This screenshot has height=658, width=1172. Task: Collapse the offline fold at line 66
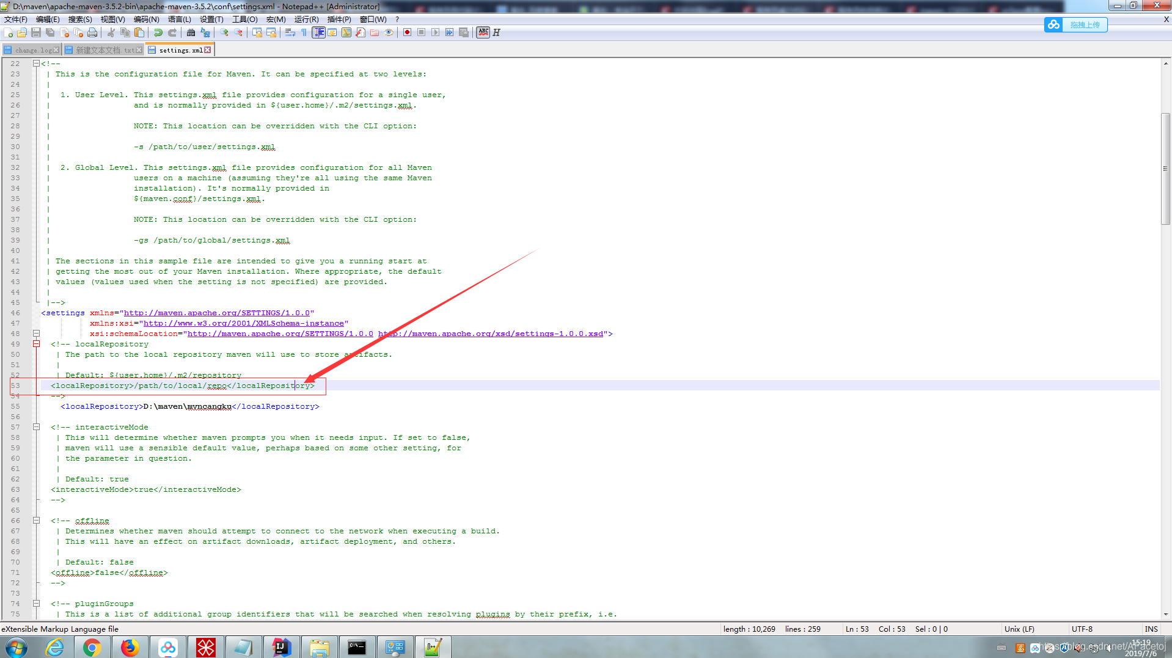click(36, 521)
